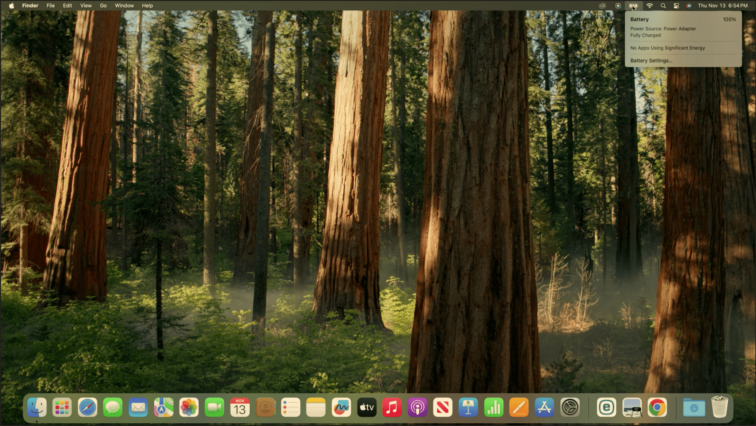Open the Downloads folder stack

coord(694,408)
